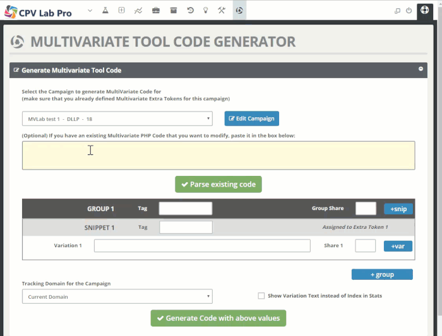
Task: Open the lifebuoy help icon
Action: click(x=424, y=10)
